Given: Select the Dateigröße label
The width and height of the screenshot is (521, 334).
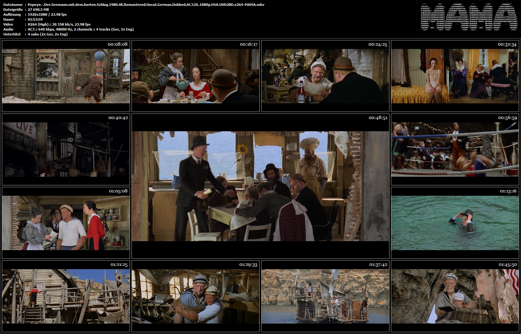Looking at the screenshot, I should point(13,10).
